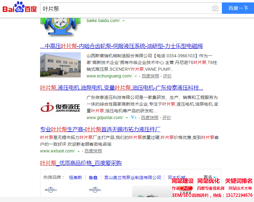Expand the arrow next to baike.baidu.com
Screen dimensions: 254x202
[x=124, y=21]
